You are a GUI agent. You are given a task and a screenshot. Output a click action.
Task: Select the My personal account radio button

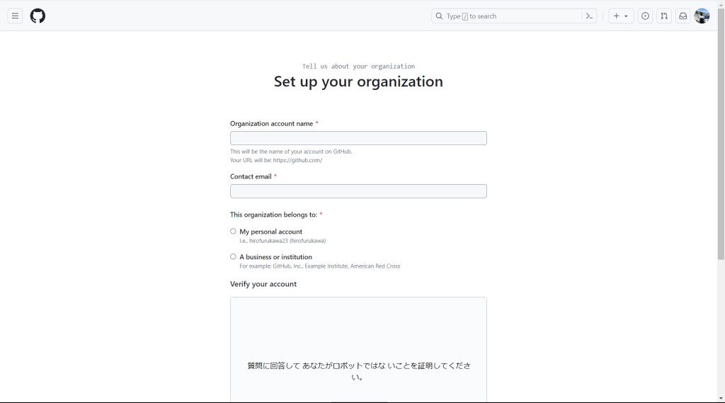coord(233,231)
